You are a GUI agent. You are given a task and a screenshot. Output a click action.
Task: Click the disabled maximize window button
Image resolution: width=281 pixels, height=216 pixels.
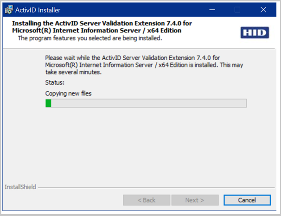click(x=237, y=10)
